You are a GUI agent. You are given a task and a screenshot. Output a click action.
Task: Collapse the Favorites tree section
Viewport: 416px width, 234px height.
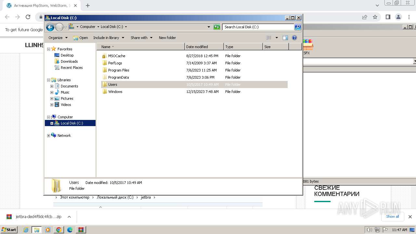[x=49, y=49]
